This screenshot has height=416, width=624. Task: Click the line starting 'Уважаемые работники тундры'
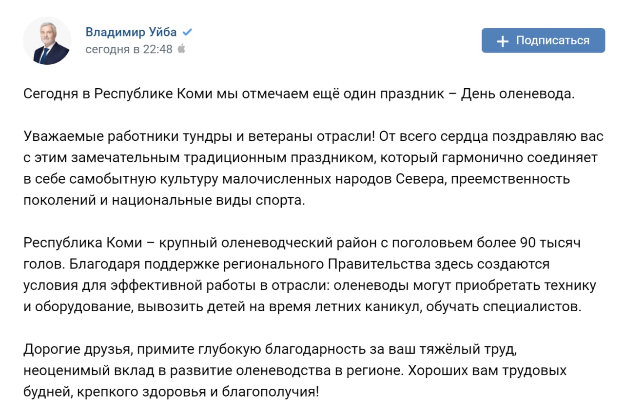tap(313, 136)
